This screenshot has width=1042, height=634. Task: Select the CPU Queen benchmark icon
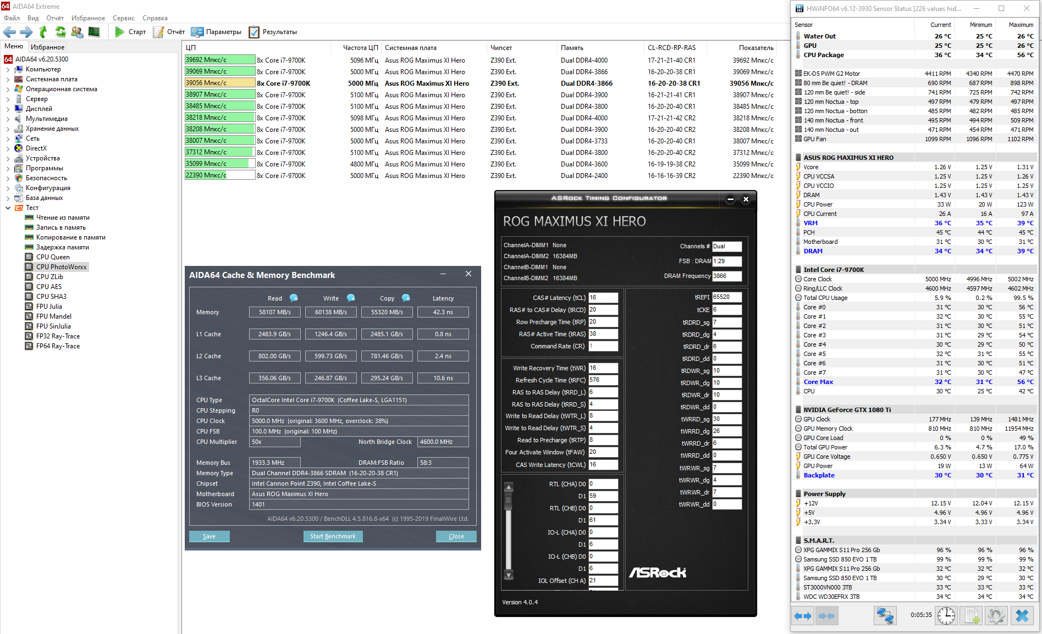tap(29, 257)
